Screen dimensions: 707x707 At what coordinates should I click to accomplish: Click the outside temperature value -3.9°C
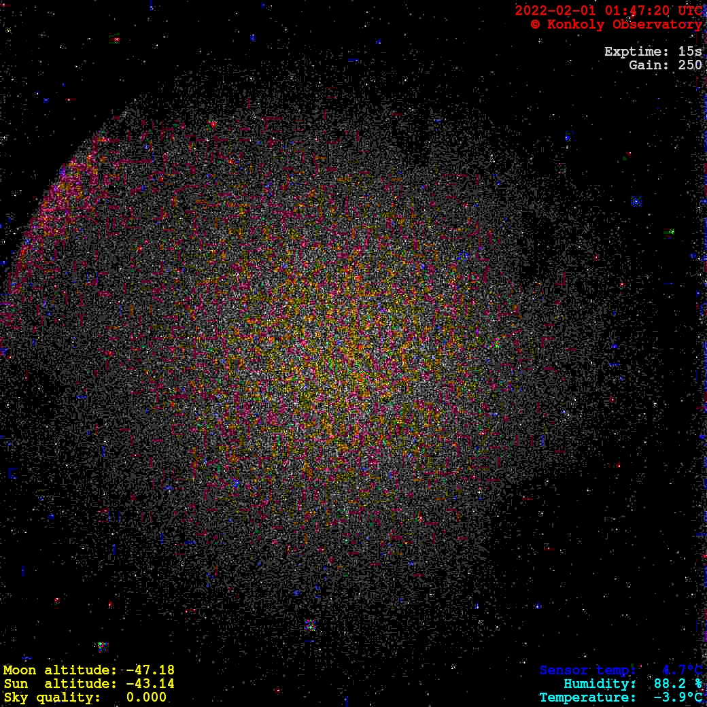click(x=678, y=697)
